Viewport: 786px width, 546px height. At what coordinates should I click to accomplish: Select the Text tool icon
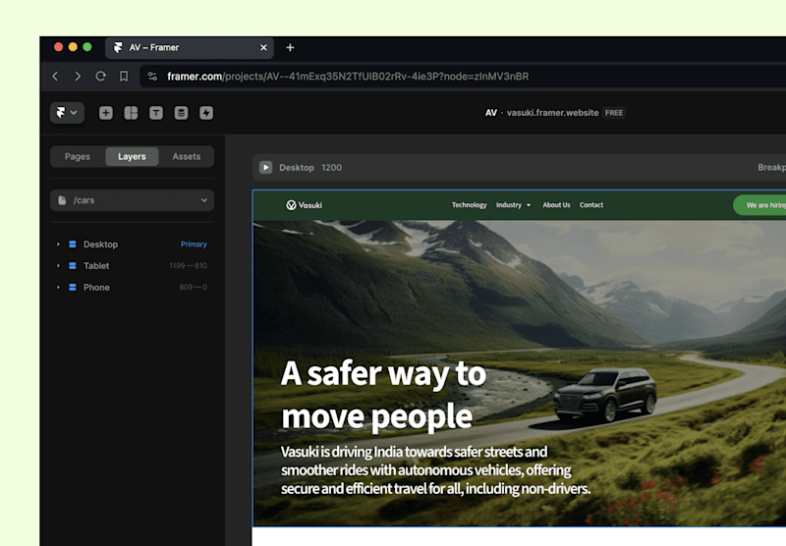pyautogui.click(x=156, y=113)
